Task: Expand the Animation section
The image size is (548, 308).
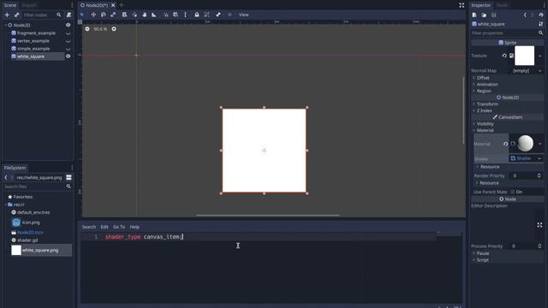Action: [x=486, y=84]
